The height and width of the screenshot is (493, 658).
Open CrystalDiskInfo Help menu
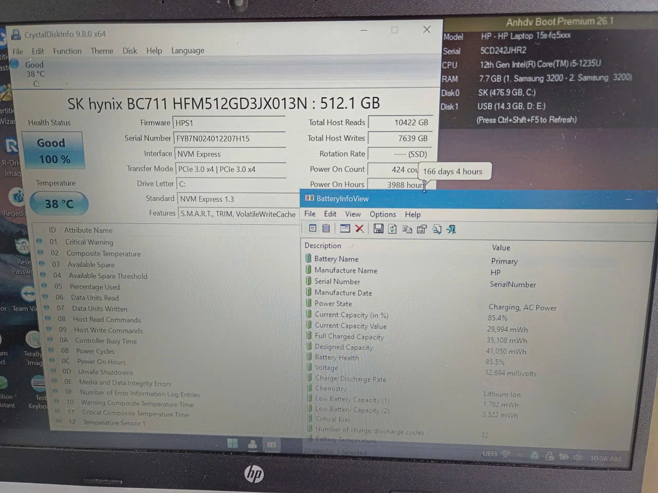coord(154,50)
